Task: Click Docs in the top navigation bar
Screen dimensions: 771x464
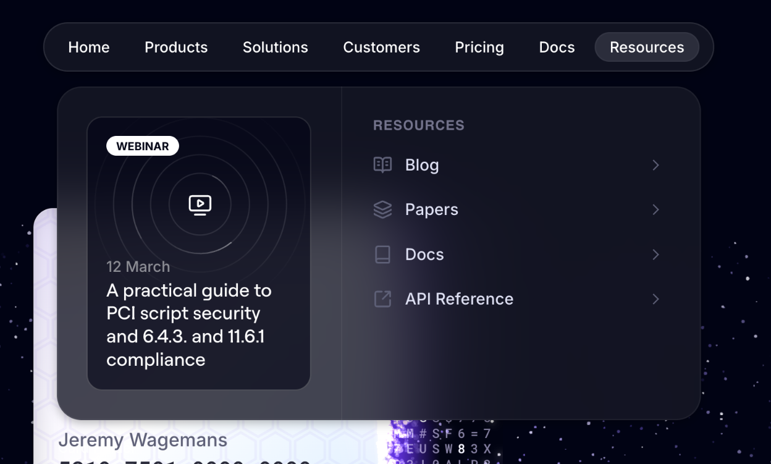Action: tap(557, 48)
